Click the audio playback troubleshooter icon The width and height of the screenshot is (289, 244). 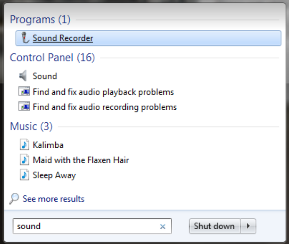[x=24, y=92]
